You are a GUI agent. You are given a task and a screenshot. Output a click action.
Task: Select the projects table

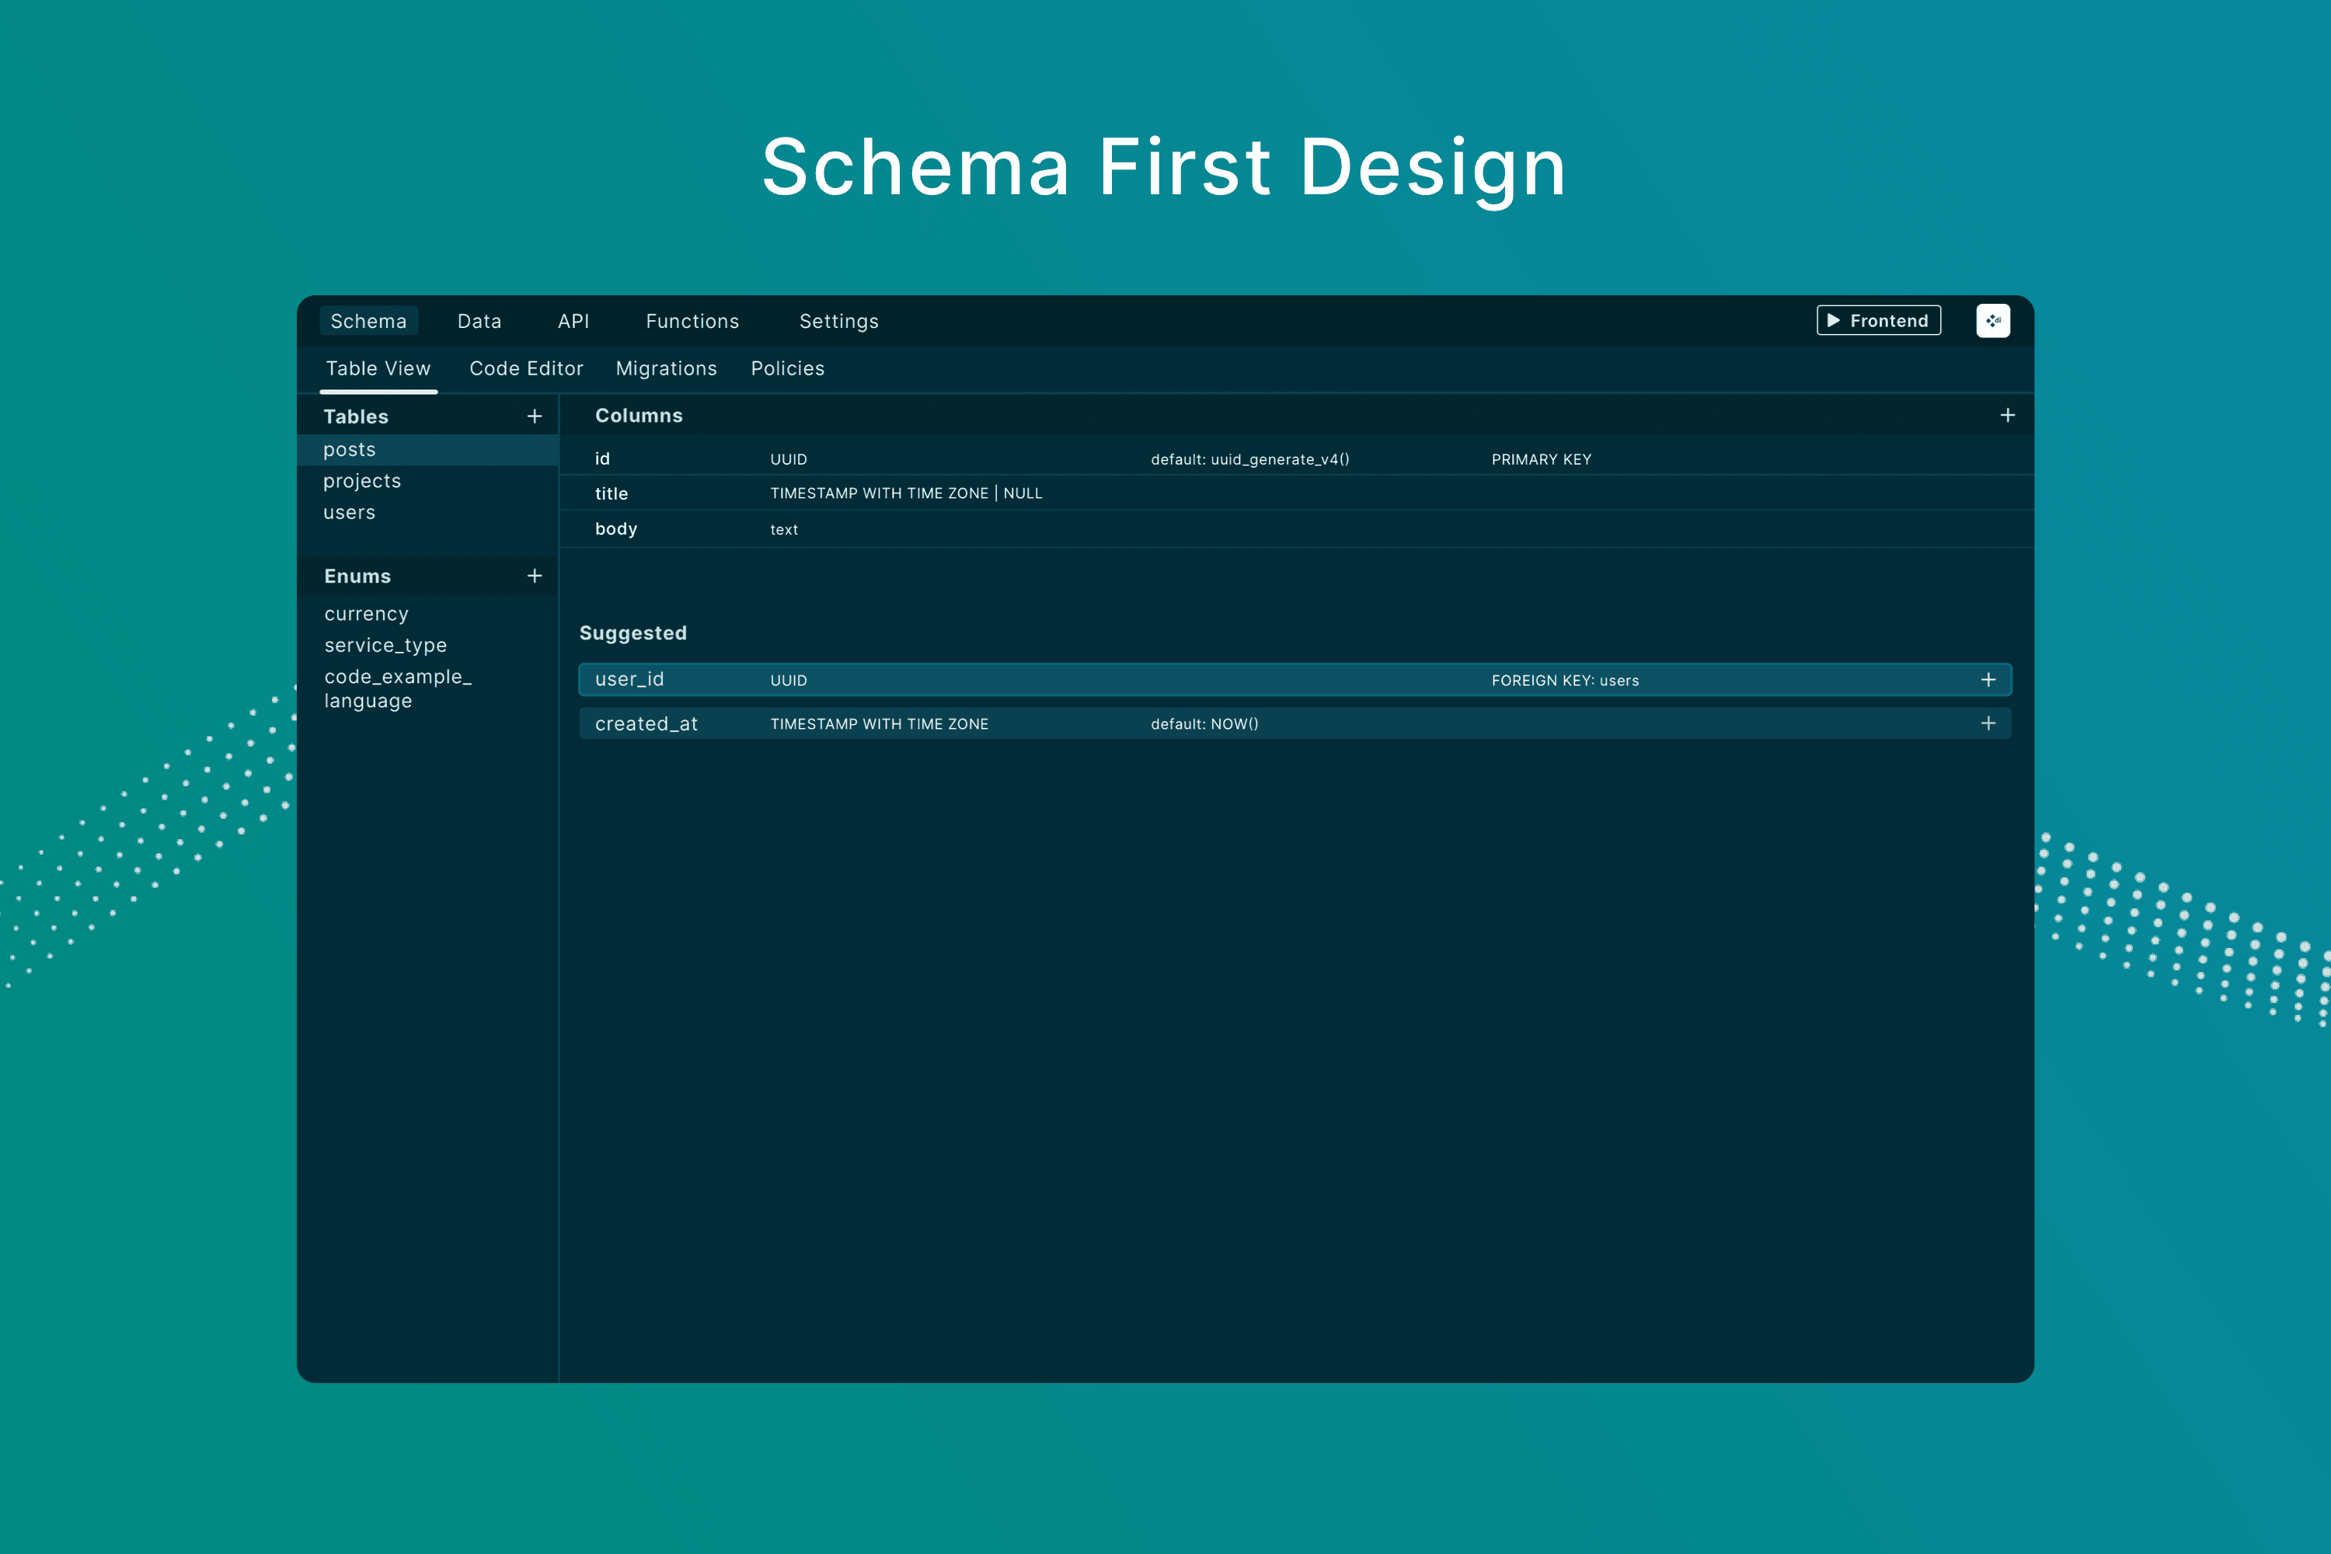click(x=362, y=481)
